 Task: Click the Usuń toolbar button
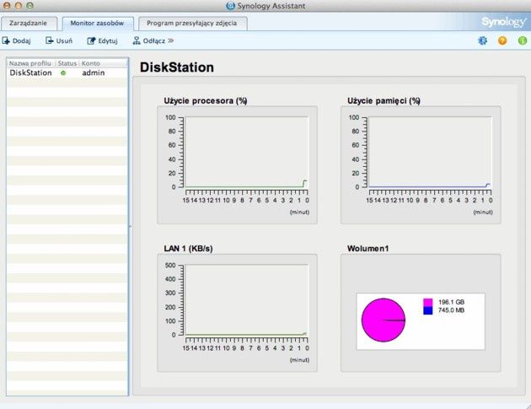click(59, 41)
